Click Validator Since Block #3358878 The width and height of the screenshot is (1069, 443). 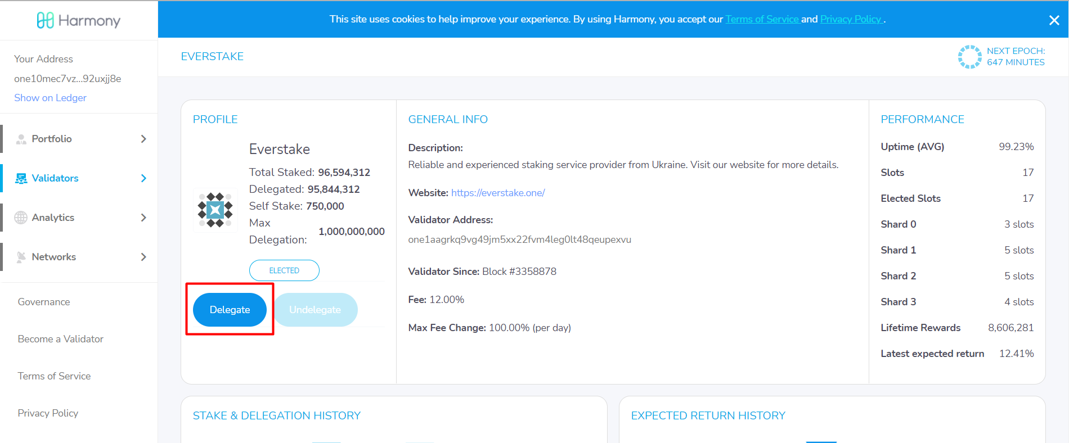tap(482, 272)
